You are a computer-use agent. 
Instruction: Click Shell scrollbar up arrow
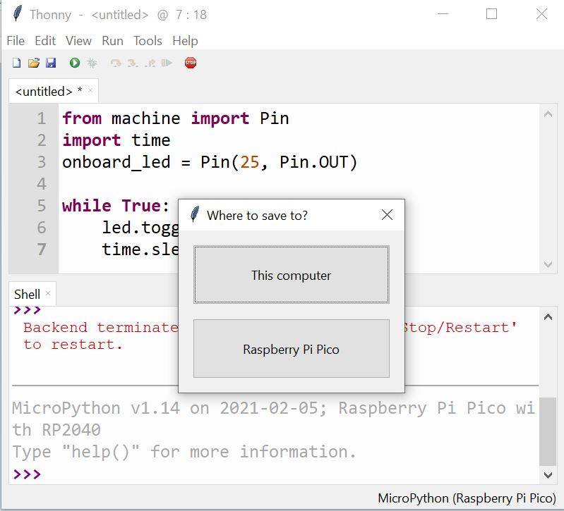coord(548,316)
